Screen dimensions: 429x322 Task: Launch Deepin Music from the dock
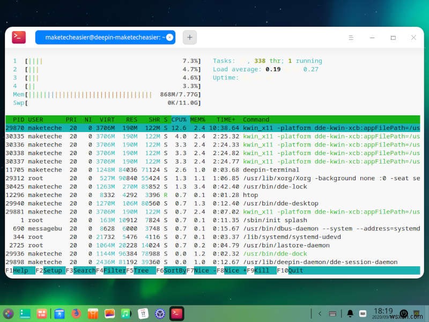click(x=125, y=313)
